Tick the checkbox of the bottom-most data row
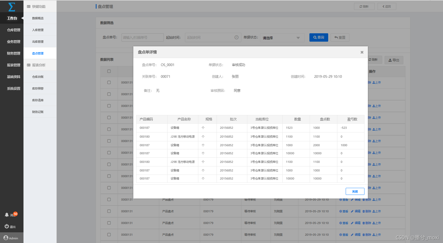The image size is (443, 243). (x=109, y=235)
